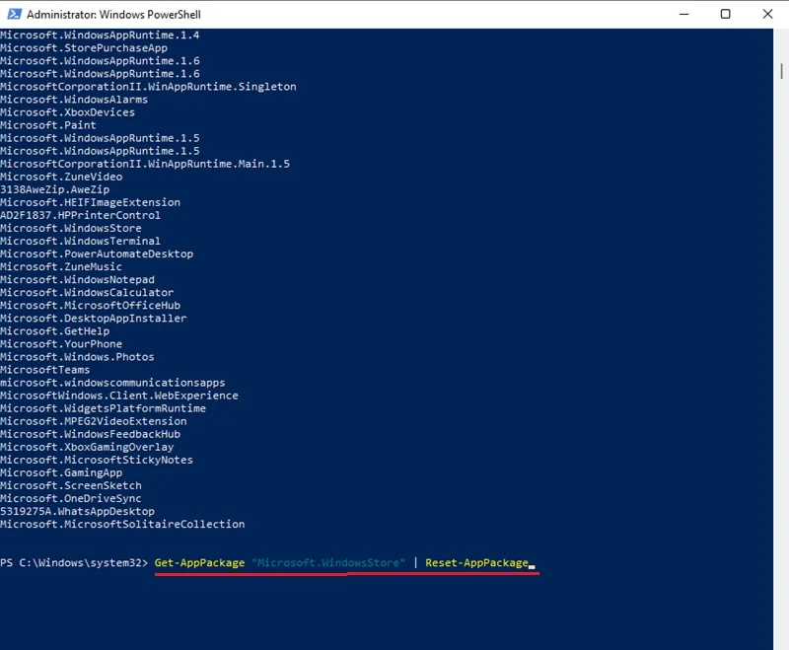This screenshot has width=789, height=650.
Task: Click the Microsoft.WindowsCalculator entry
Action: pos(87,292)
